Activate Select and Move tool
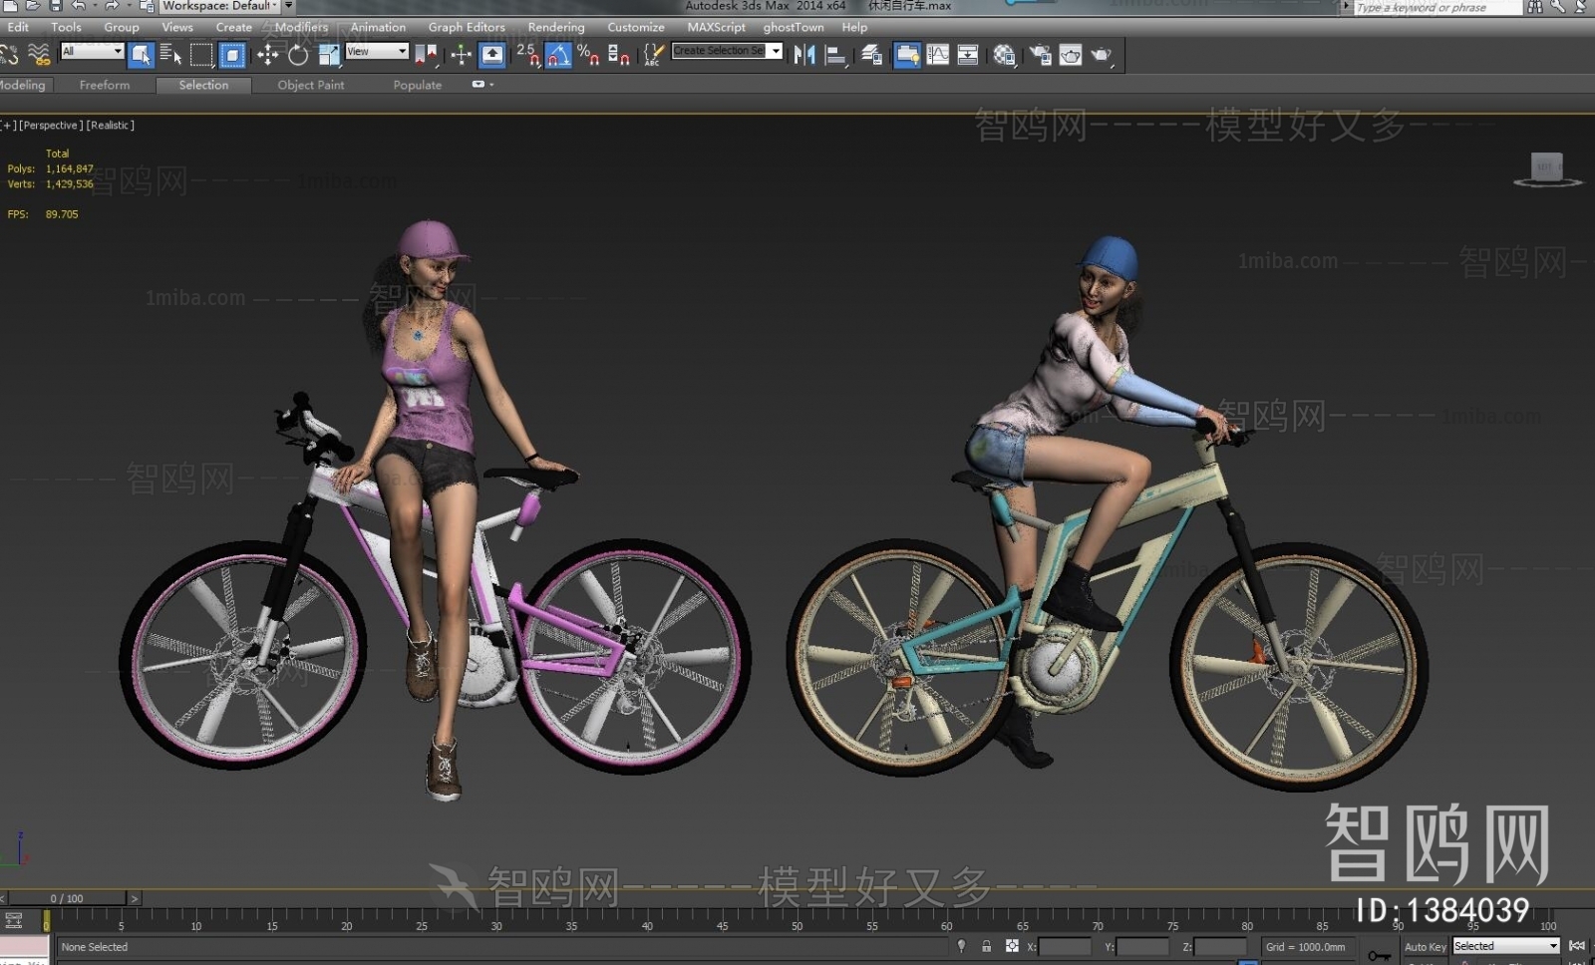Image resolution: width=1595 pixels, height=965 pixels. click(267, 55)
